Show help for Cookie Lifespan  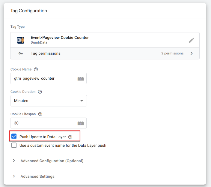coord(40,114)
